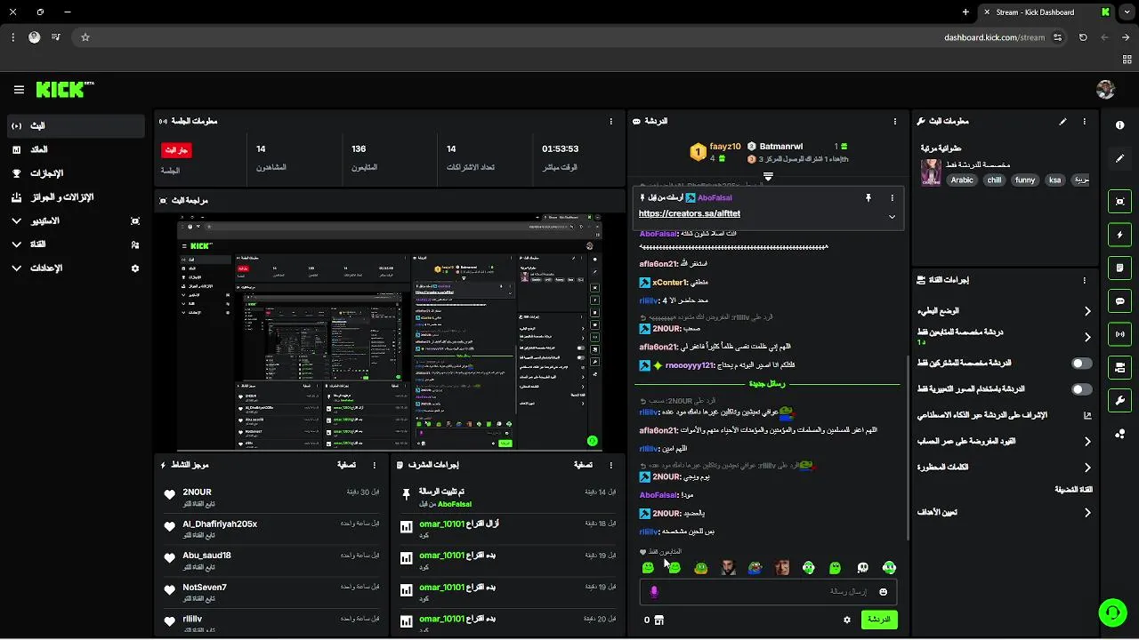Viewport: 1139px width, 640px height.
Task: Open the Revenue sidebar item
Action: (x=76, y=149)
